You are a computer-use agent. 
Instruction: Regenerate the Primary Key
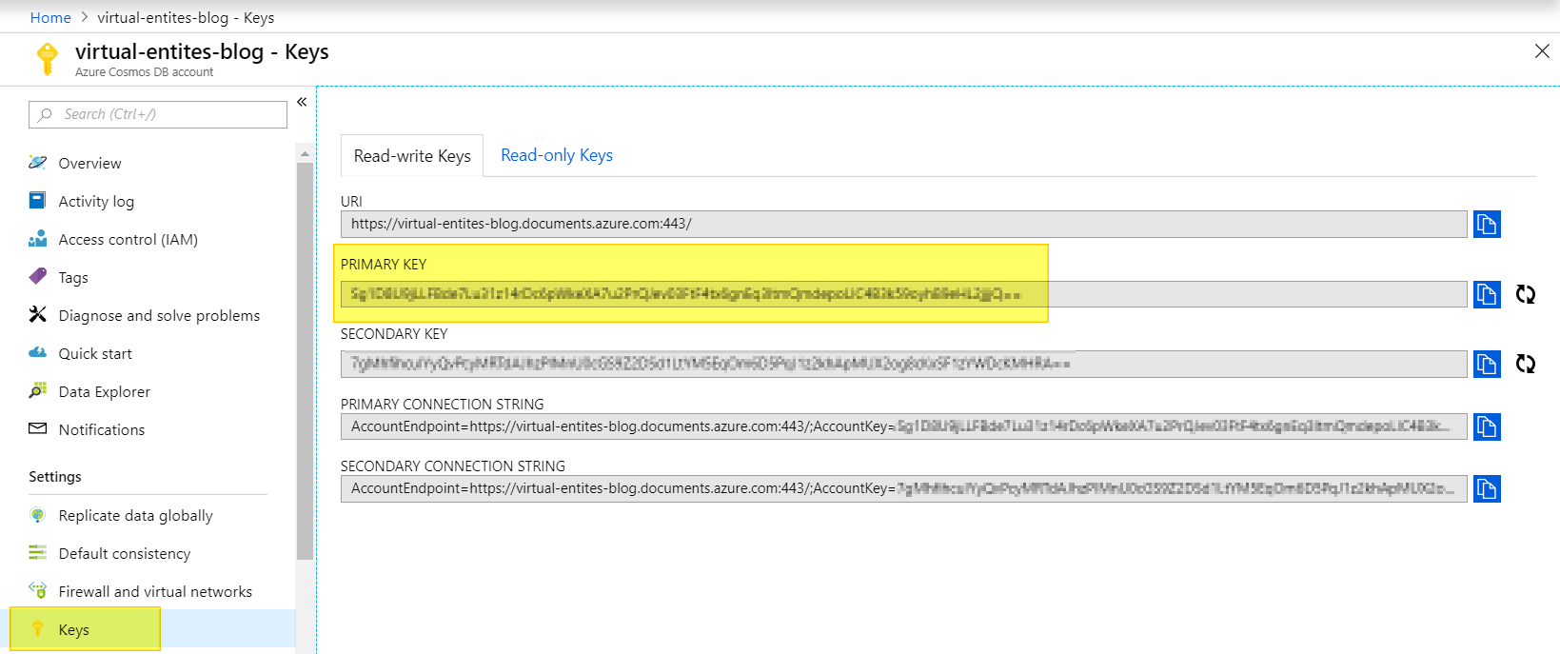[1526, 294]
